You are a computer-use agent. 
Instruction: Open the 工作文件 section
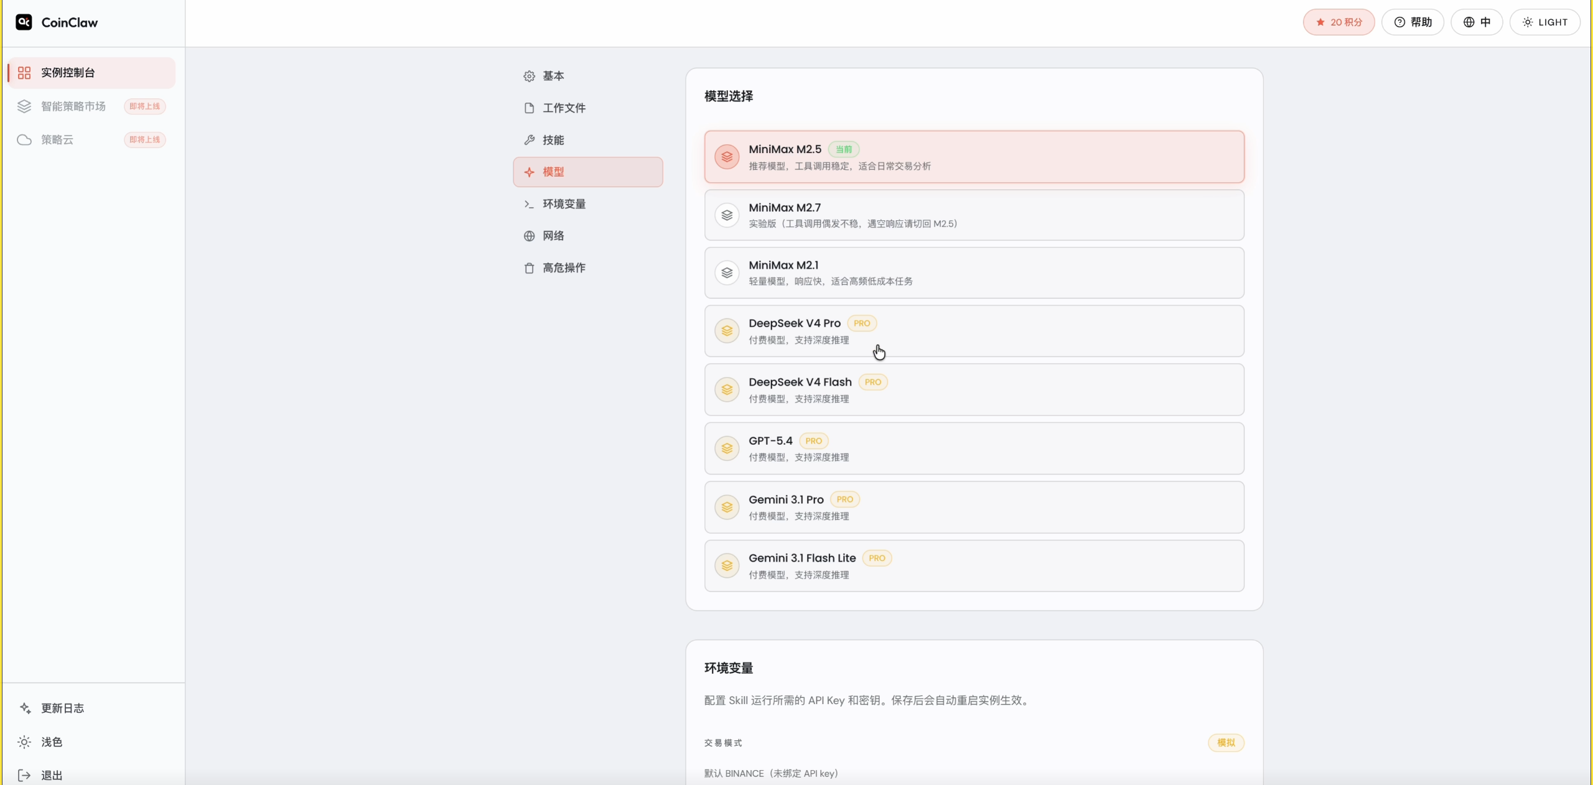587,108
